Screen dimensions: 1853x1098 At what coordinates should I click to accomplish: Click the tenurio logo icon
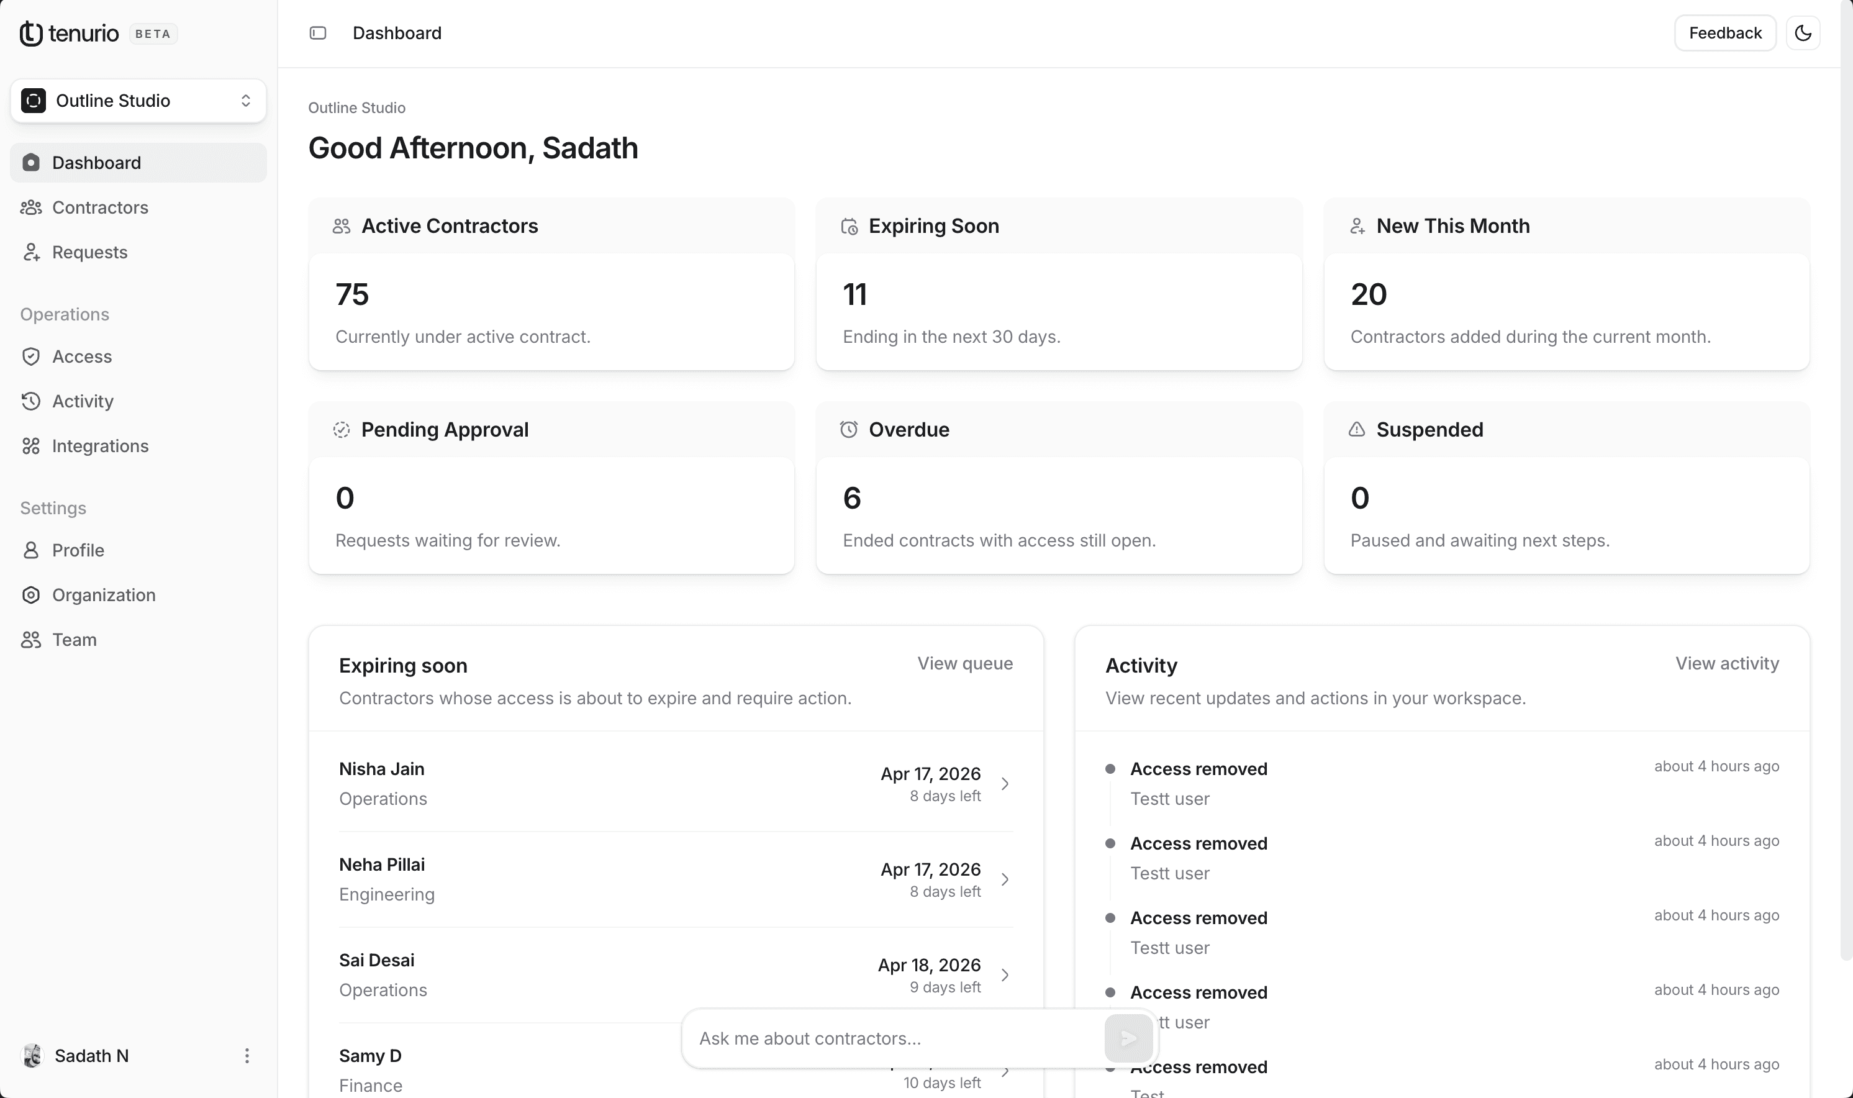tap(31, 34)
